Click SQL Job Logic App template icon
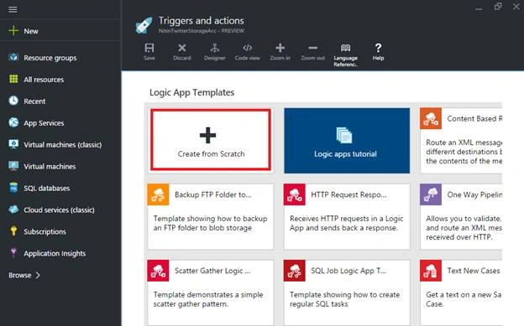The height and width of the screenshot is (326, 524). pyautogui.click(x=295, y=271)
